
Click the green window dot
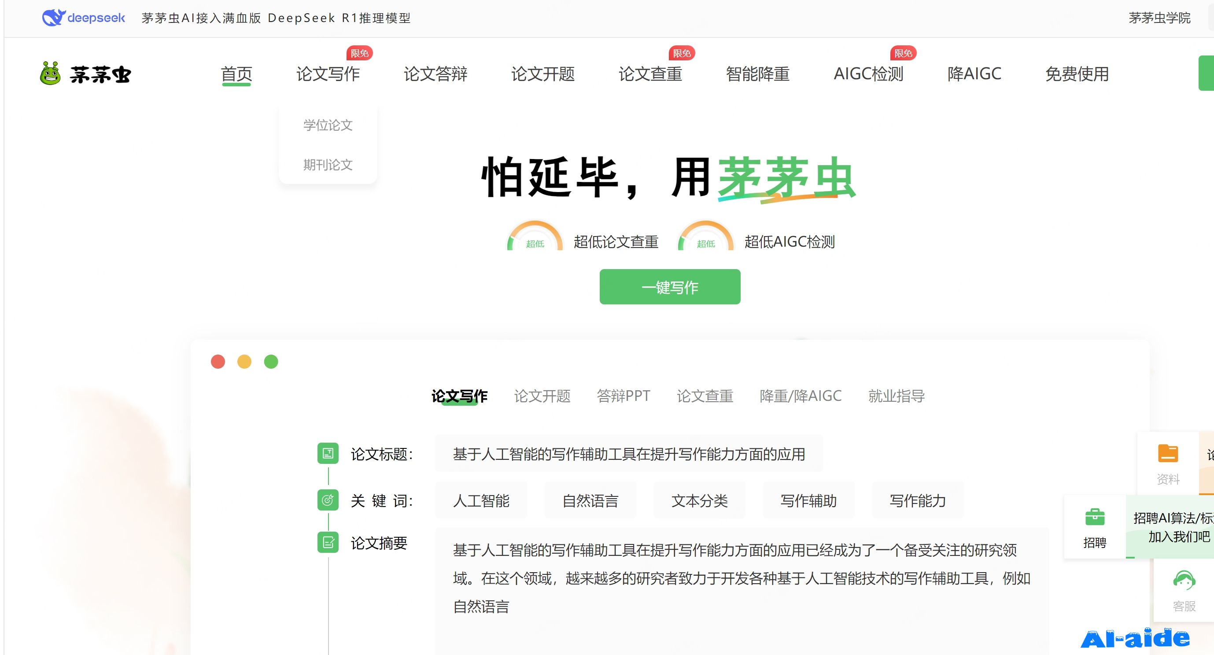271,362
